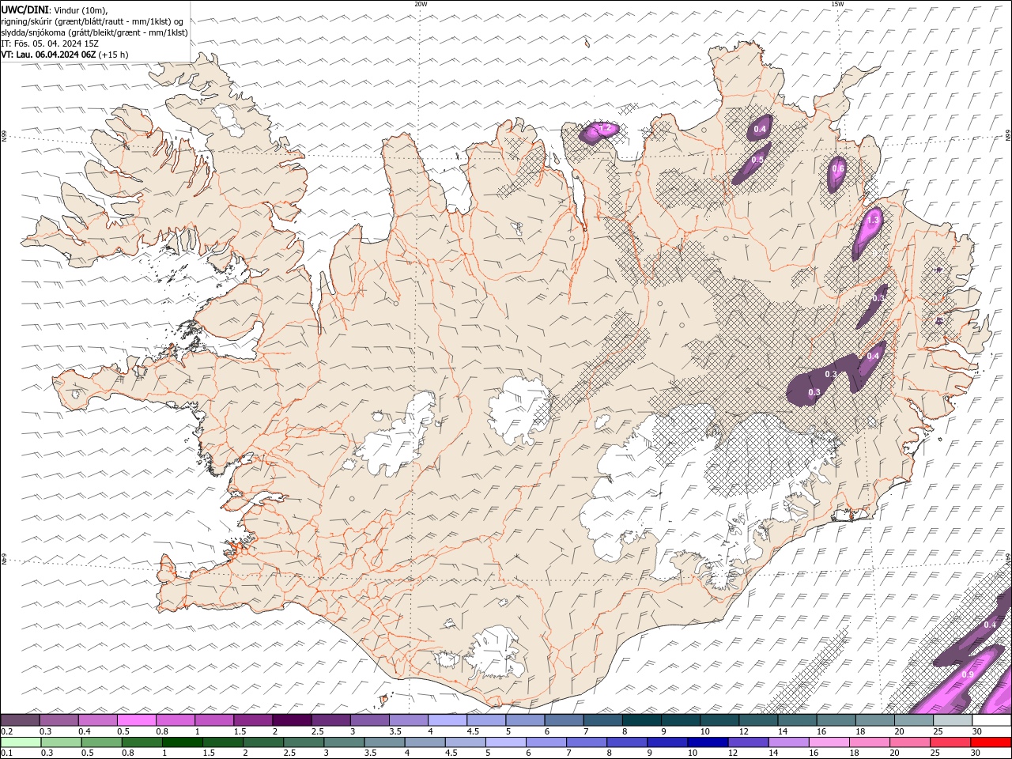Image resolution: width=1012 pixels, height=759 pixels.
Task: Click the '0.6' value on the northeast blob
Action: (x=838, y=168)
